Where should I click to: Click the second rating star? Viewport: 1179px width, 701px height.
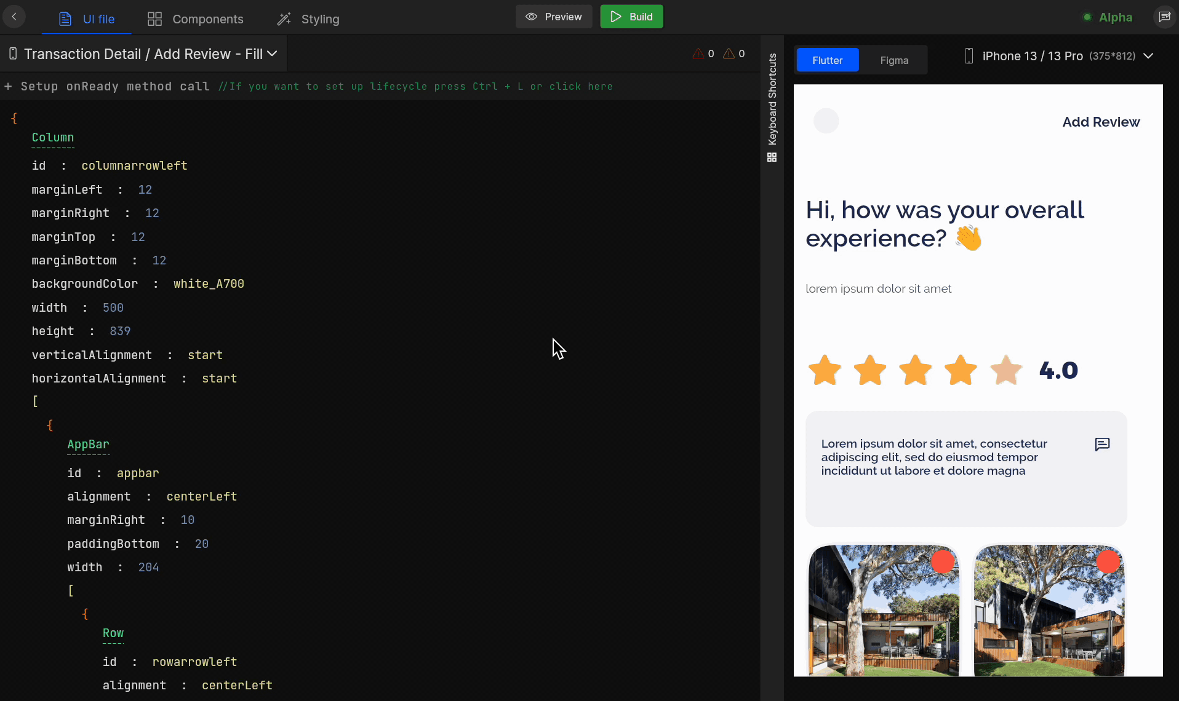(x=870, y=370)
